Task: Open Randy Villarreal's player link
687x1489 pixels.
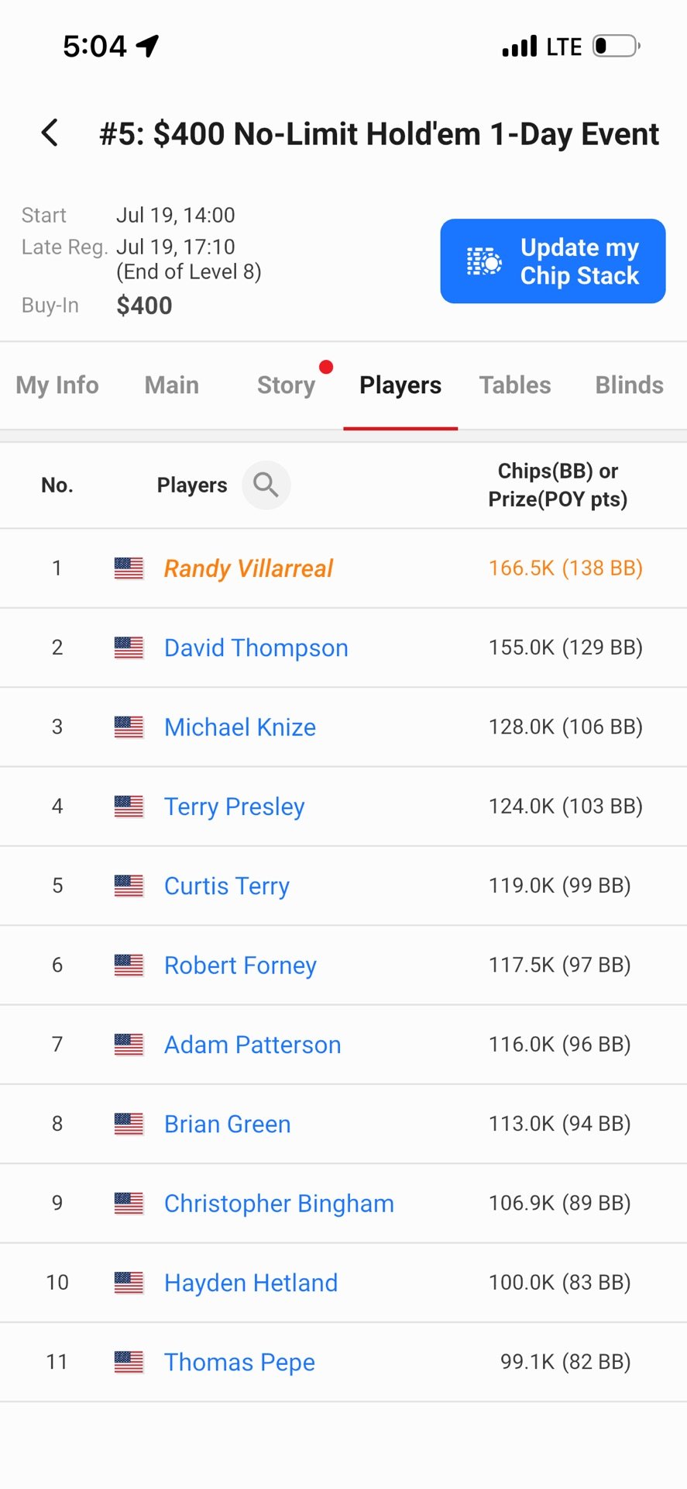Action: click(x=249, y=568)
